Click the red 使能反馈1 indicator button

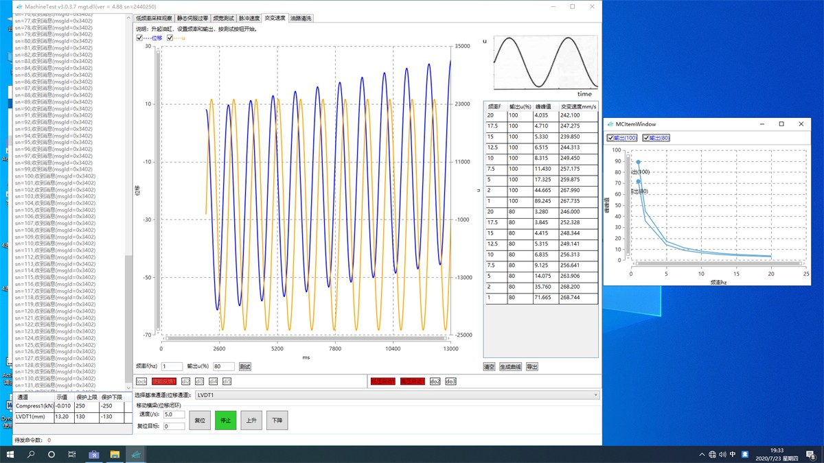(163, 381)
